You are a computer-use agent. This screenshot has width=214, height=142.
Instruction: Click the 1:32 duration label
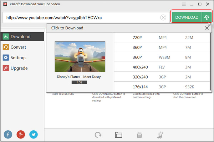pos(79,82)
